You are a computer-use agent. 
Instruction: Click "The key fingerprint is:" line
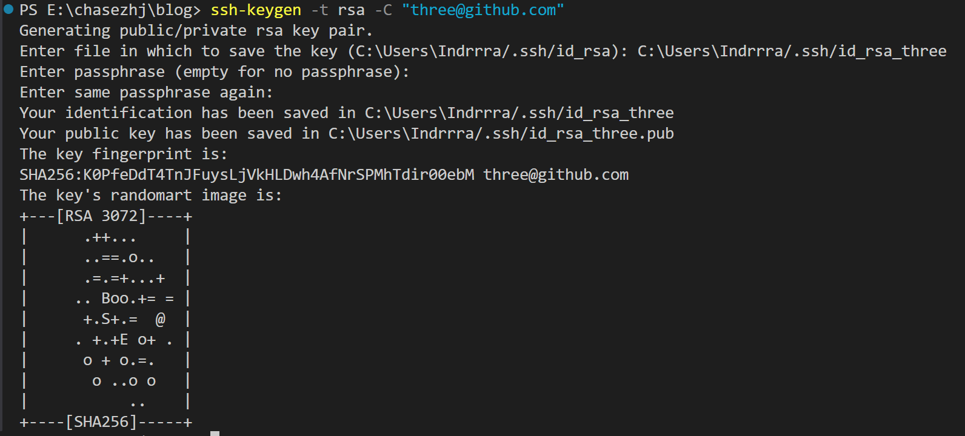[124, 154]
